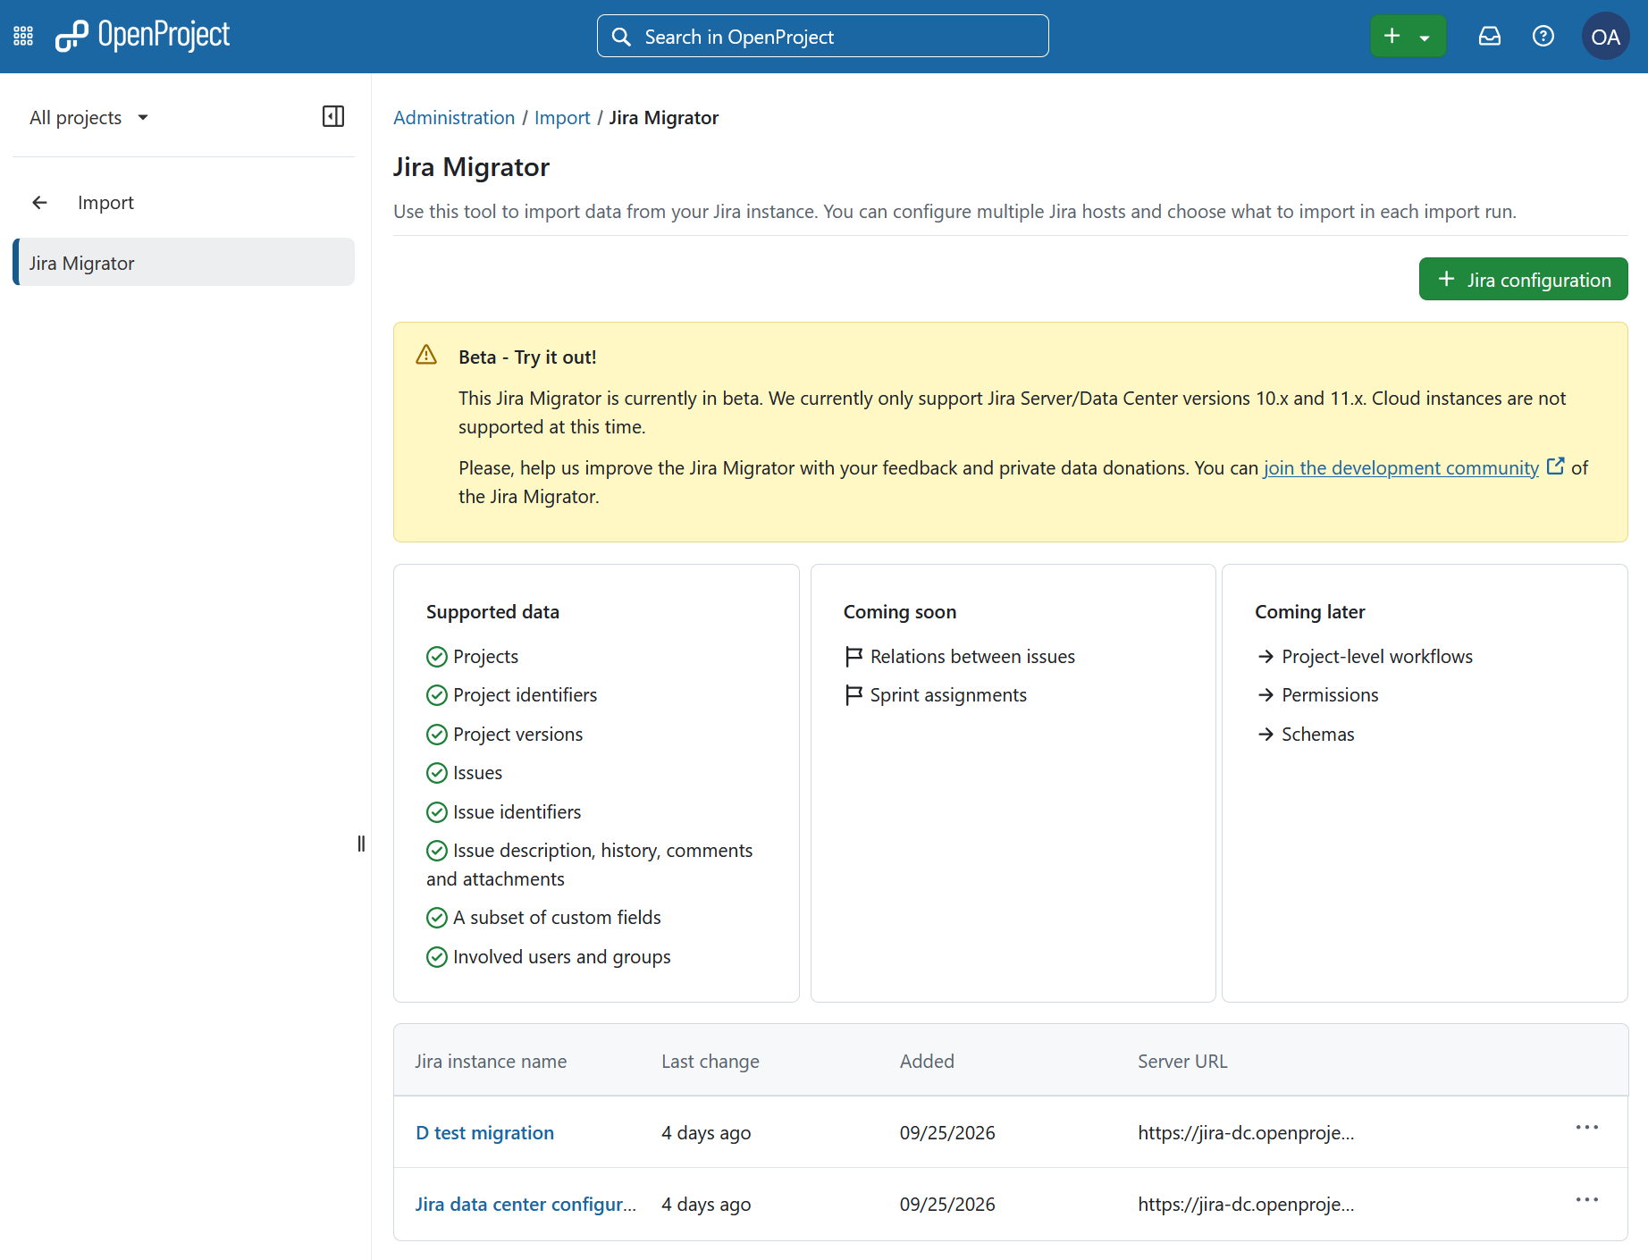Click the Issue identifiers check icon

pos(437,812)
